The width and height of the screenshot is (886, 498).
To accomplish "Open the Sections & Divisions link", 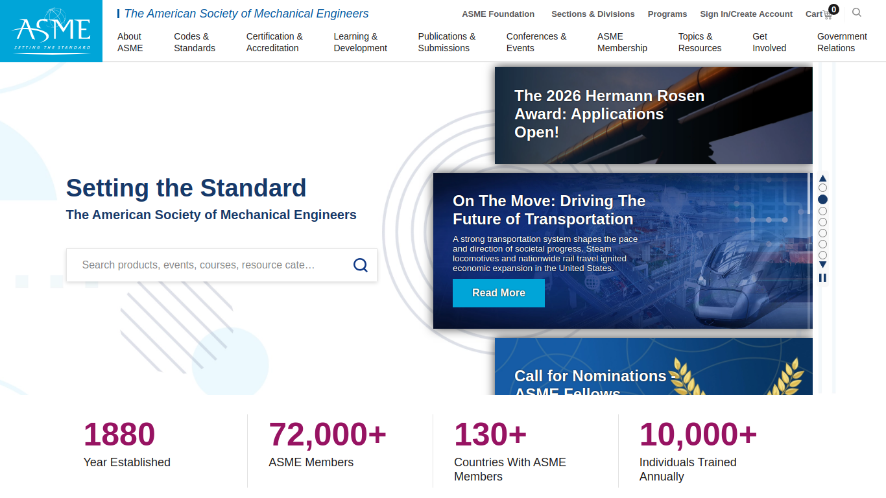I will tap(593, 14).
